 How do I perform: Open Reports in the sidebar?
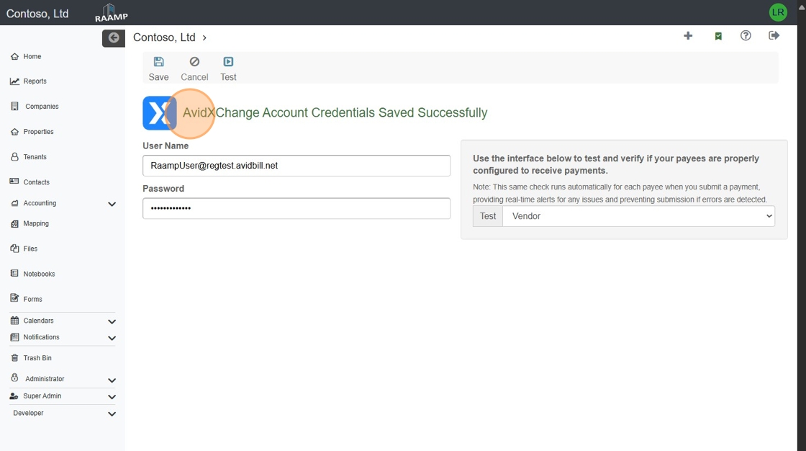(x=35, y=81)
